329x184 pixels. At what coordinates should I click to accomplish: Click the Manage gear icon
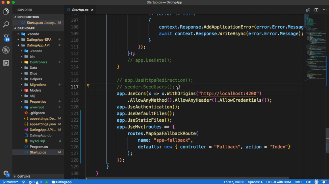click(6, 173)
